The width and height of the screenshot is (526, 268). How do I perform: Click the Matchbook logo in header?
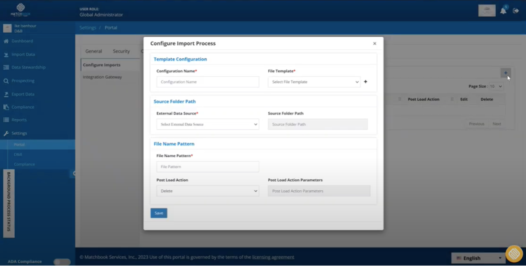21,10
